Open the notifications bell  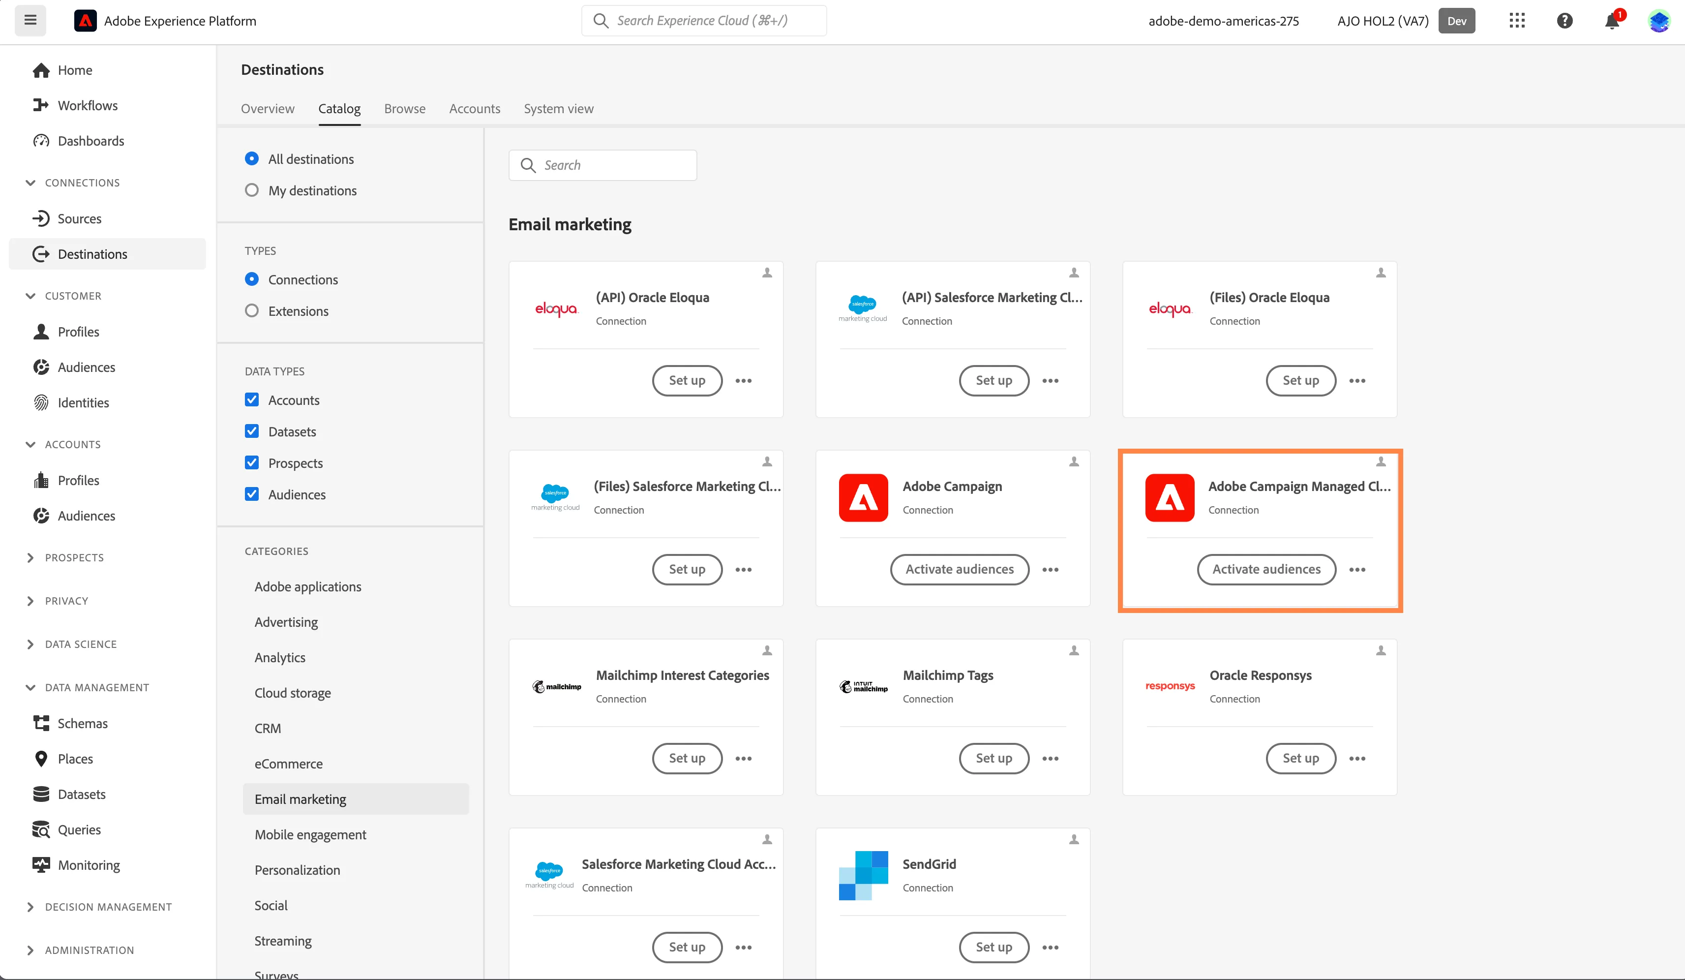coord(1612,21)
